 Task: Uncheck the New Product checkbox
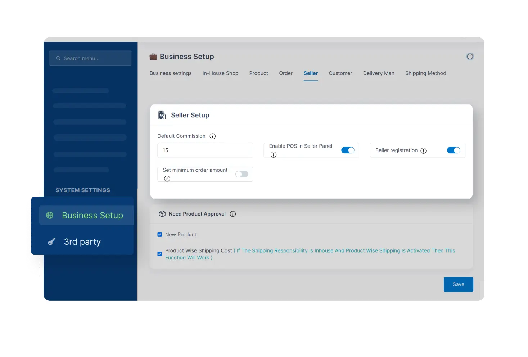159,234
